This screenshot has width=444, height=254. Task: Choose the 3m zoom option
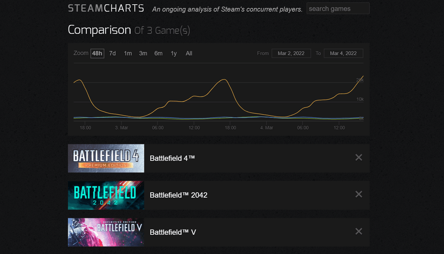(x=143, y=53)
